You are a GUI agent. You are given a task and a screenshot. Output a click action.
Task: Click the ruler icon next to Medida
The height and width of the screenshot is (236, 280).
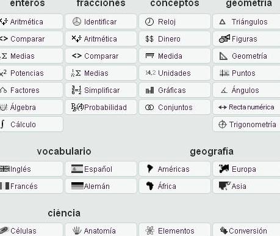149,56
